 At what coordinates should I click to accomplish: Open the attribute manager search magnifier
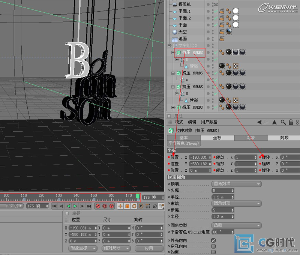coord(283,122)
